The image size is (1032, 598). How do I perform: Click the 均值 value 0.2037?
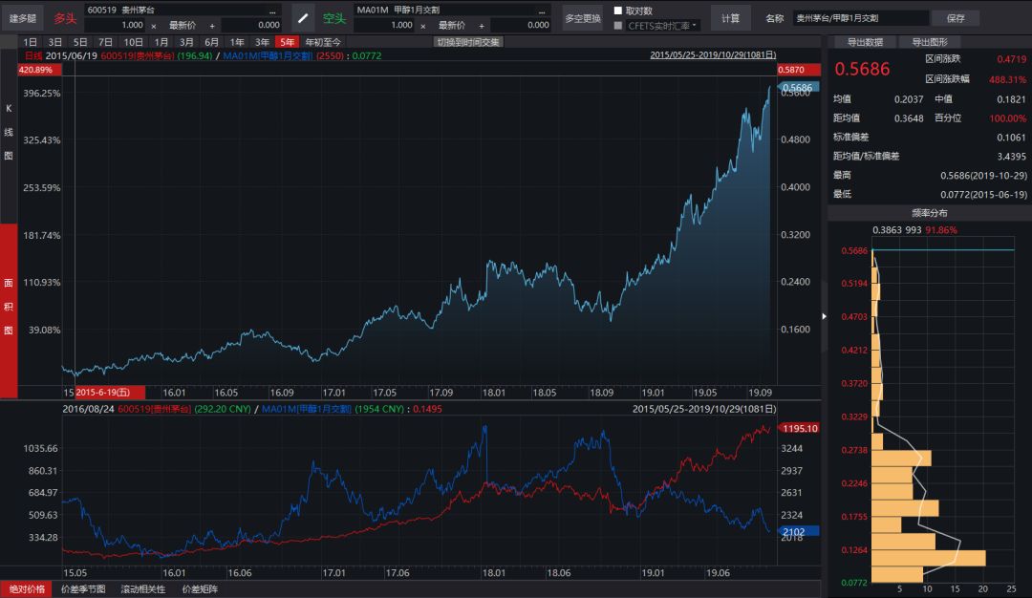click(909, 99)
